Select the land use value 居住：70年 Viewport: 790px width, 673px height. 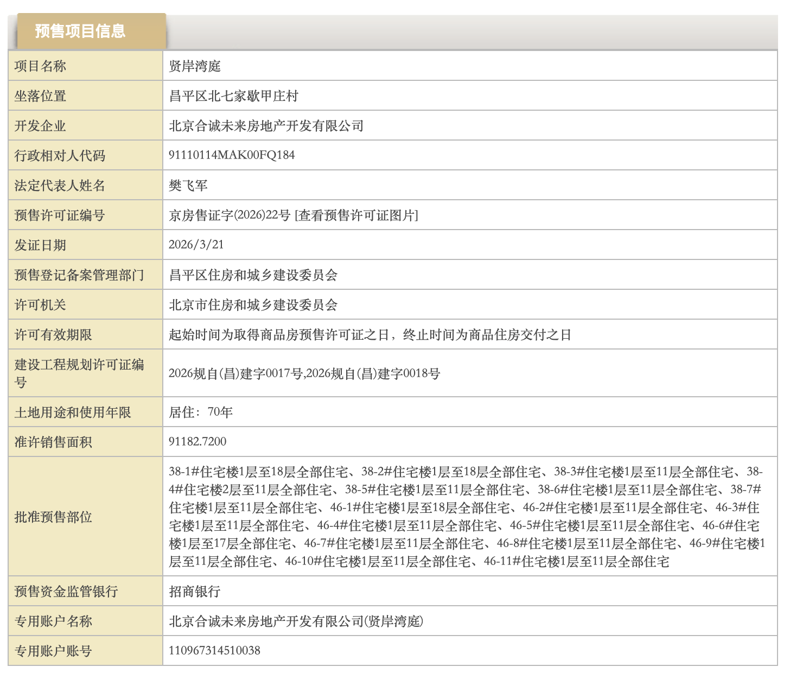pyautogui.click(x=201, y=412)
